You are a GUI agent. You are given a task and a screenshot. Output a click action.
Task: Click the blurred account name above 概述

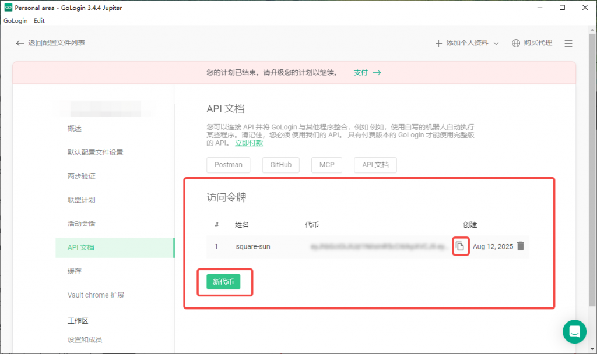click(106, 109)
